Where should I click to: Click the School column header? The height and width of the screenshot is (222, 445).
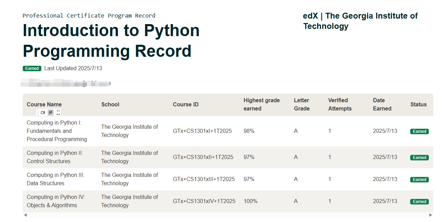point(110,104)
